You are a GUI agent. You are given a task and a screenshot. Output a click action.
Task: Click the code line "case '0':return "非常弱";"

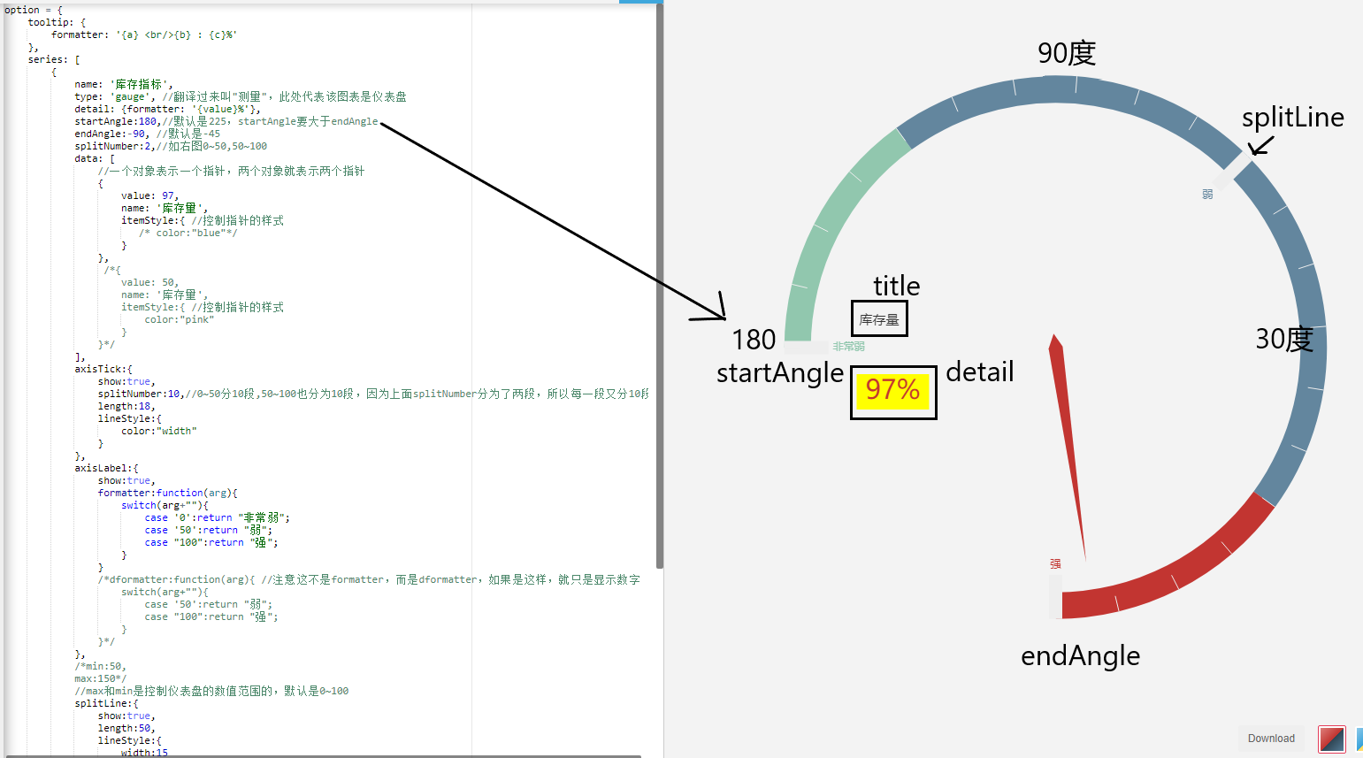218,517
